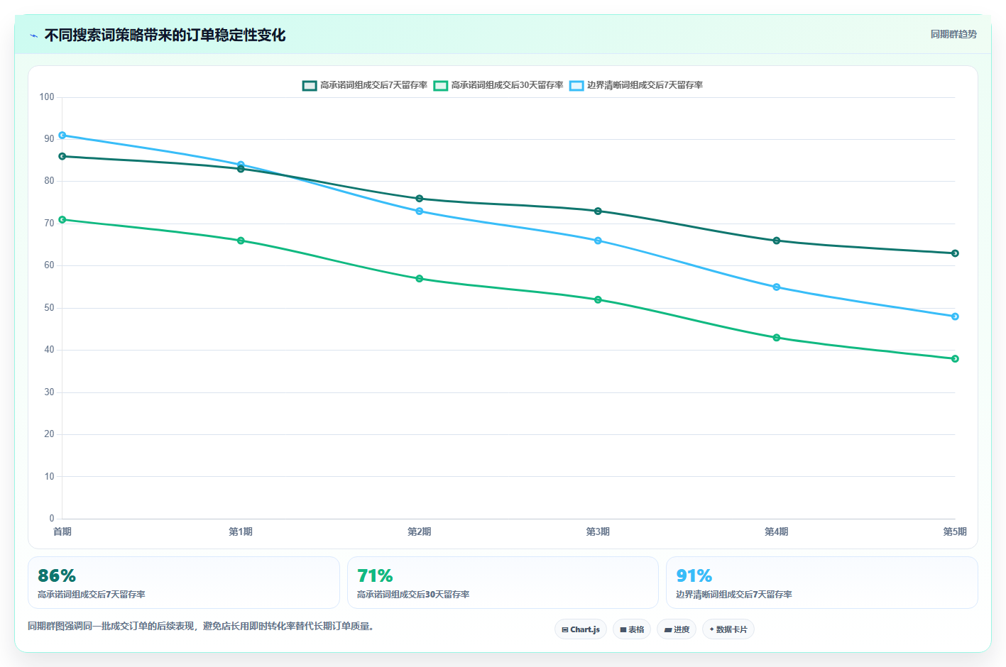Select the 数据卡片 tag
Viewport: 1006px width, 667px height.
tap(728, 629)
